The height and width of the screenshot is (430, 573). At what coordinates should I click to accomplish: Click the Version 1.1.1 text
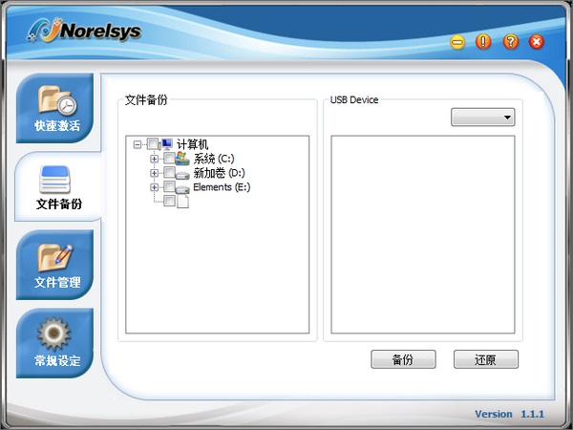coord(509,415)
